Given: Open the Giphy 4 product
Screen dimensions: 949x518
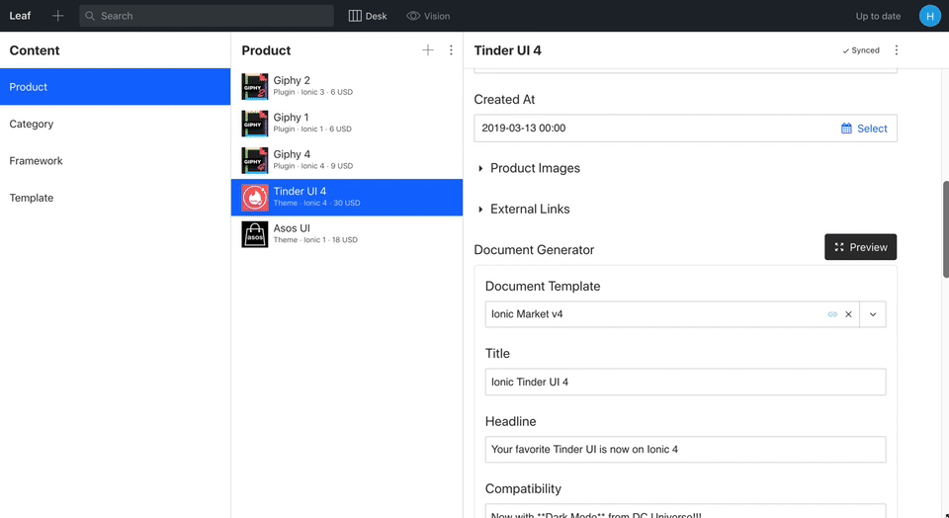Looking at the screenshot, I should pos(347,160).
